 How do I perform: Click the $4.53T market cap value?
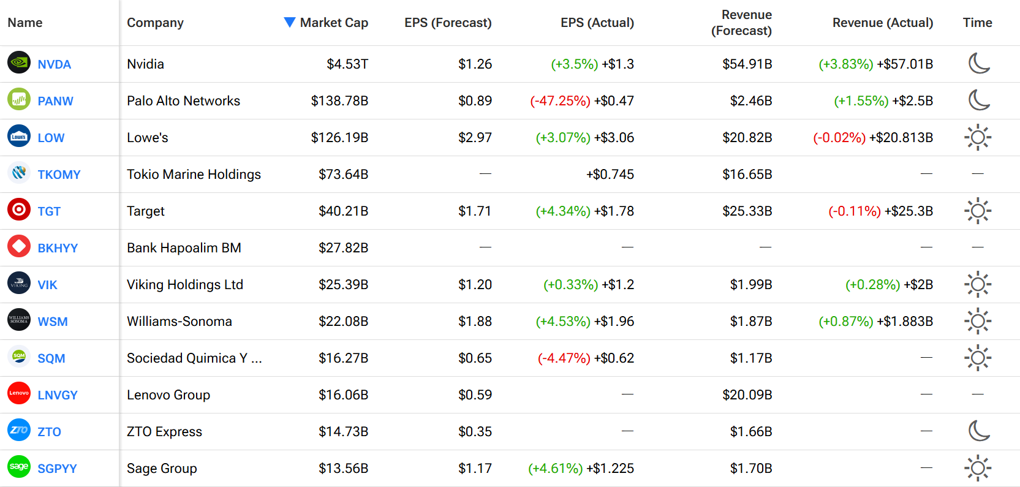tap(347, 64)
